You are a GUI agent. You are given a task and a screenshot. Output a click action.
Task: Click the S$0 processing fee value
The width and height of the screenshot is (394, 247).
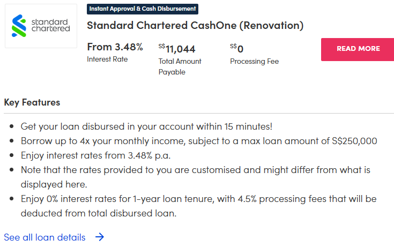click(x=237, y=49)
